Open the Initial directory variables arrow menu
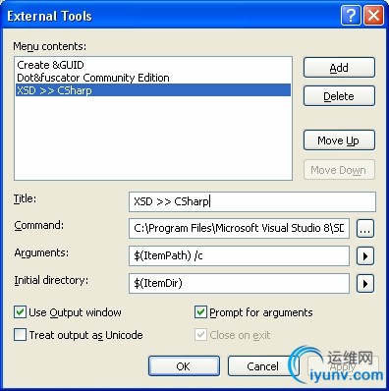The height and width of the screenshot is (391, 389). (365, 284)
